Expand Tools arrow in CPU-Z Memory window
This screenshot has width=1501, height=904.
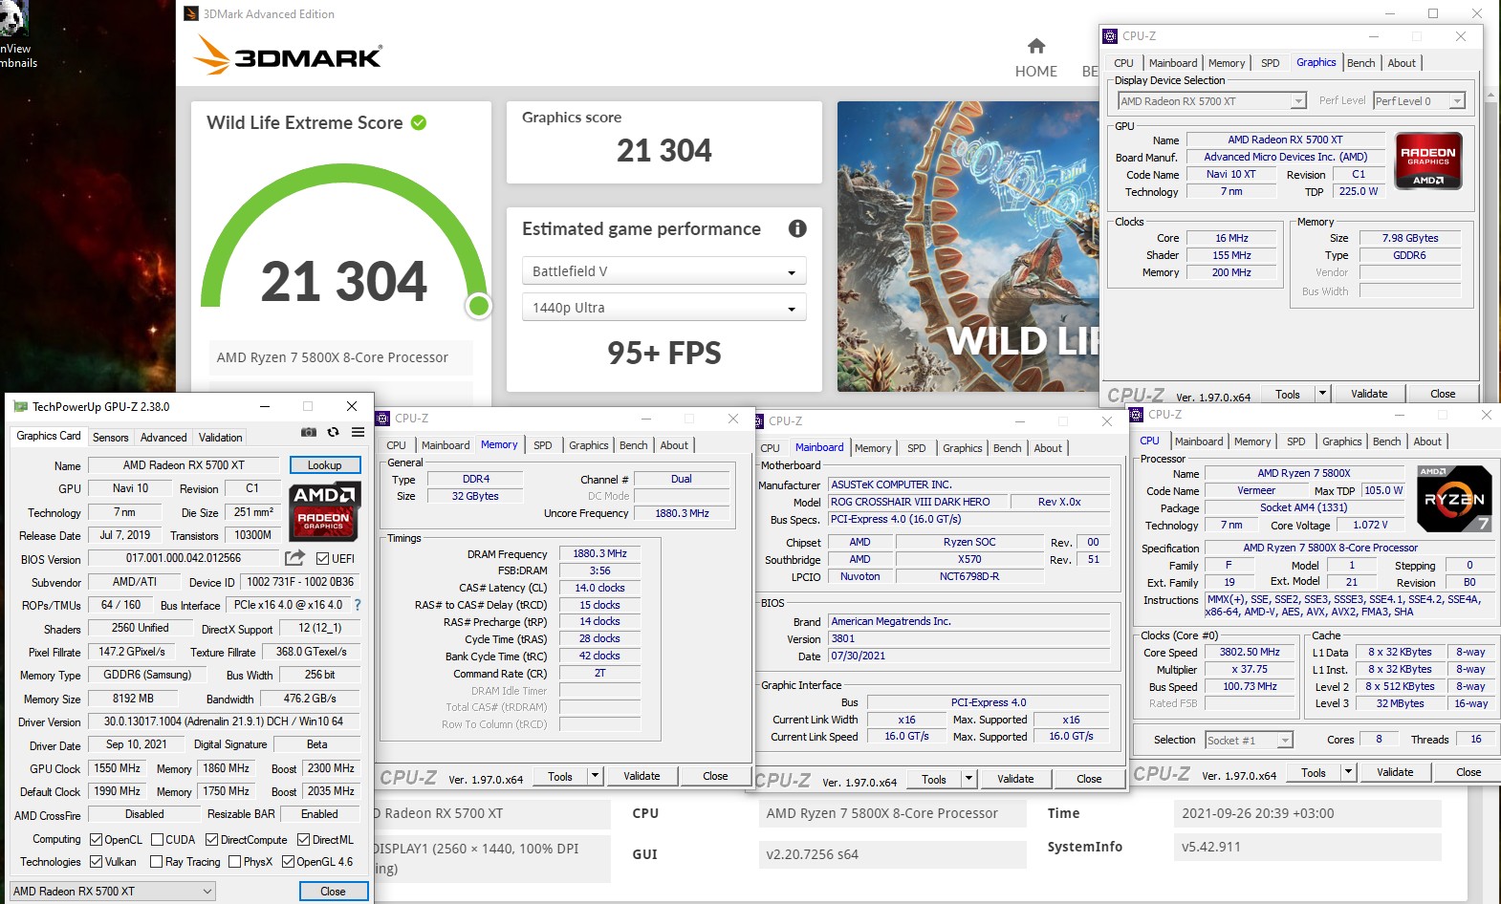point(596,776)
